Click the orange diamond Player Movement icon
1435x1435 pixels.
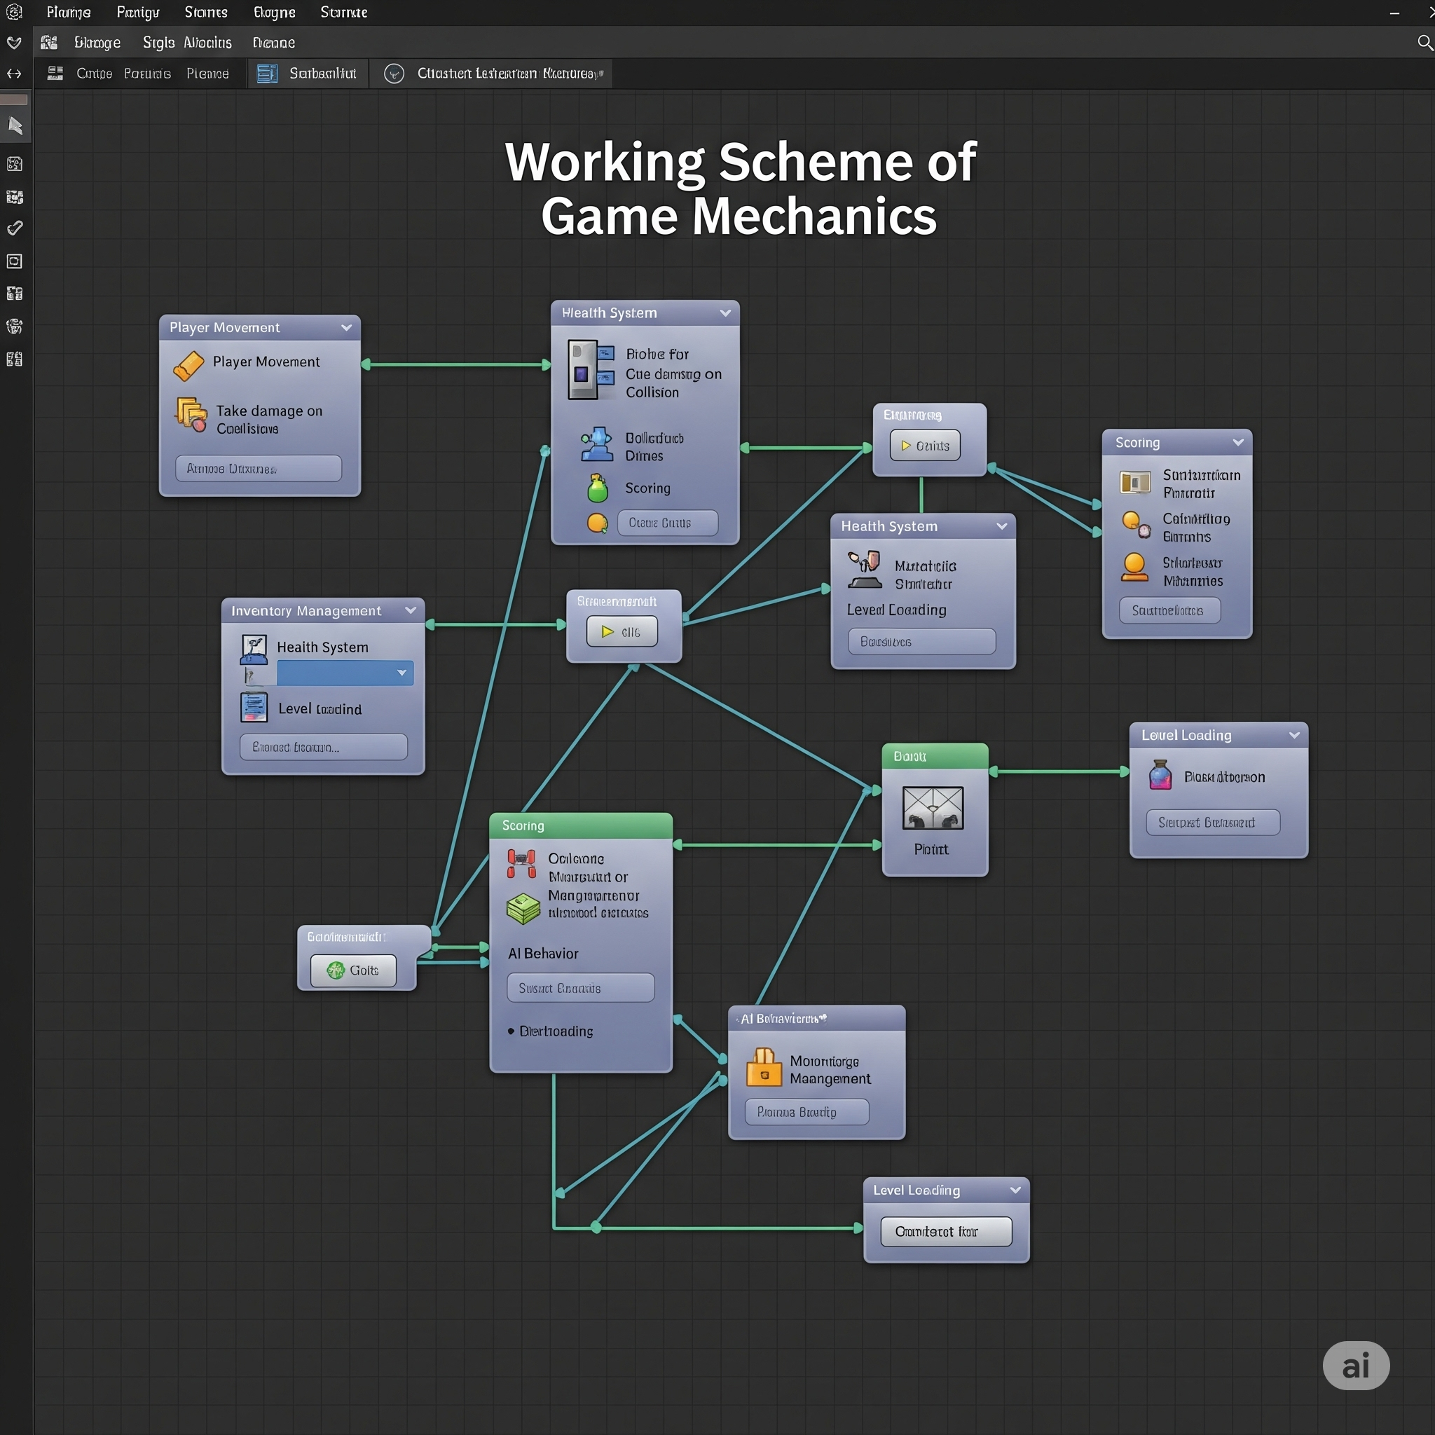pyautogui.click(x=188, y=366)
